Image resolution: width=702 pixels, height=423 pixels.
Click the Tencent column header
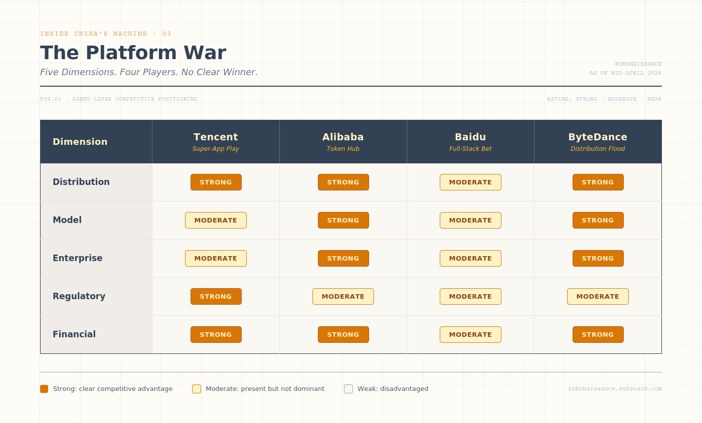point(216,141)
